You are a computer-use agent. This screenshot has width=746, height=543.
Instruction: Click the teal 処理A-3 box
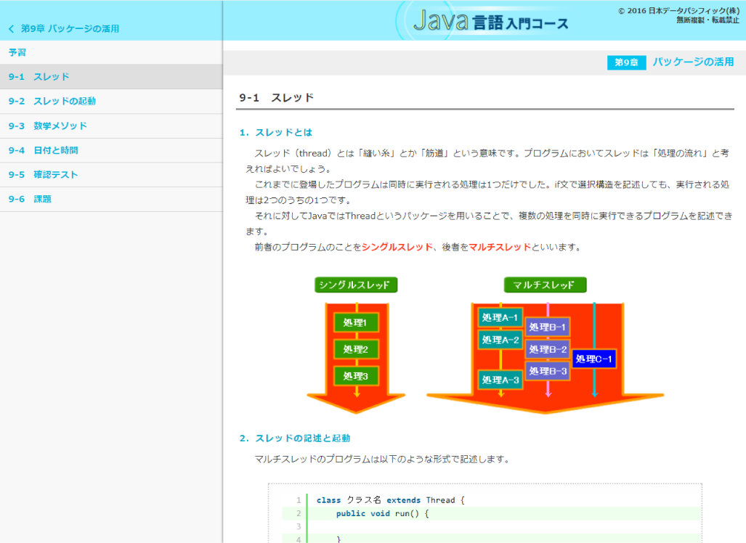pyautogui.click(x=500, y=380)
